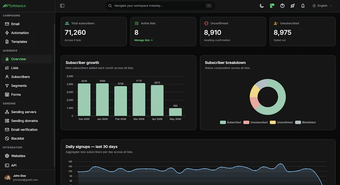Click the Daily signups heading
Image resolution: width=340 pixels, height=185 pixels.
pos(91,146)
